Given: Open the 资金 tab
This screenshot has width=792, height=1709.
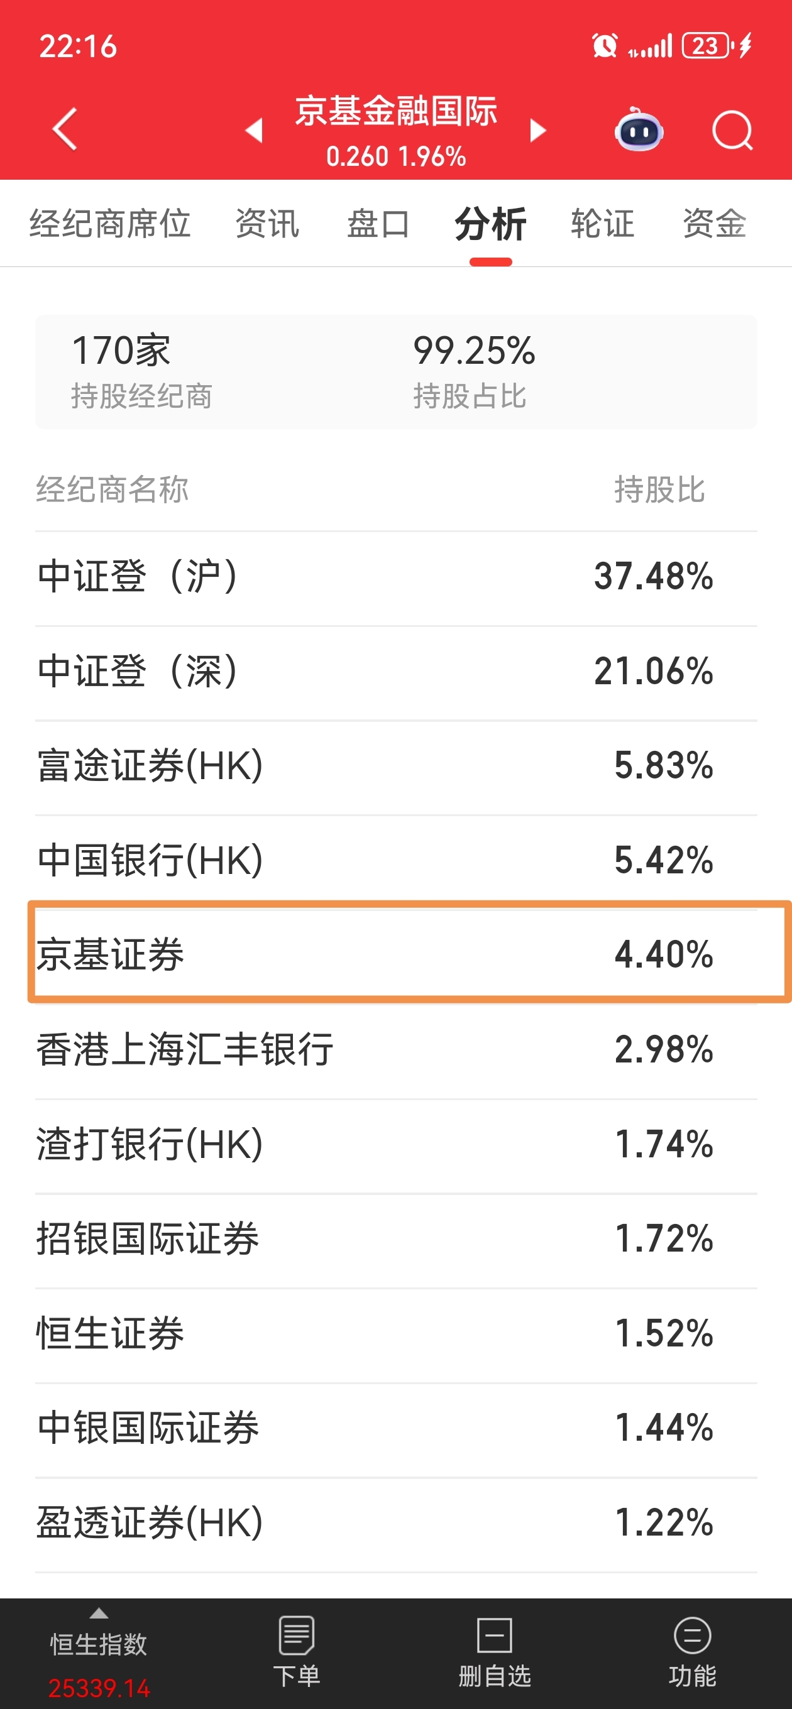Looking at the screenshot, I should tap(714, 224).
